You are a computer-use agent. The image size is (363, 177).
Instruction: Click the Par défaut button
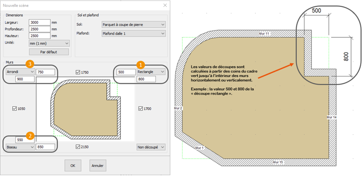pos(49,52)
